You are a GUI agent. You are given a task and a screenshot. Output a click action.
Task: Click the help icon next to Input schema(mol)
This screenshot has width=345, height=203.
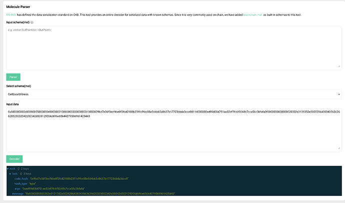click(32, 22)
